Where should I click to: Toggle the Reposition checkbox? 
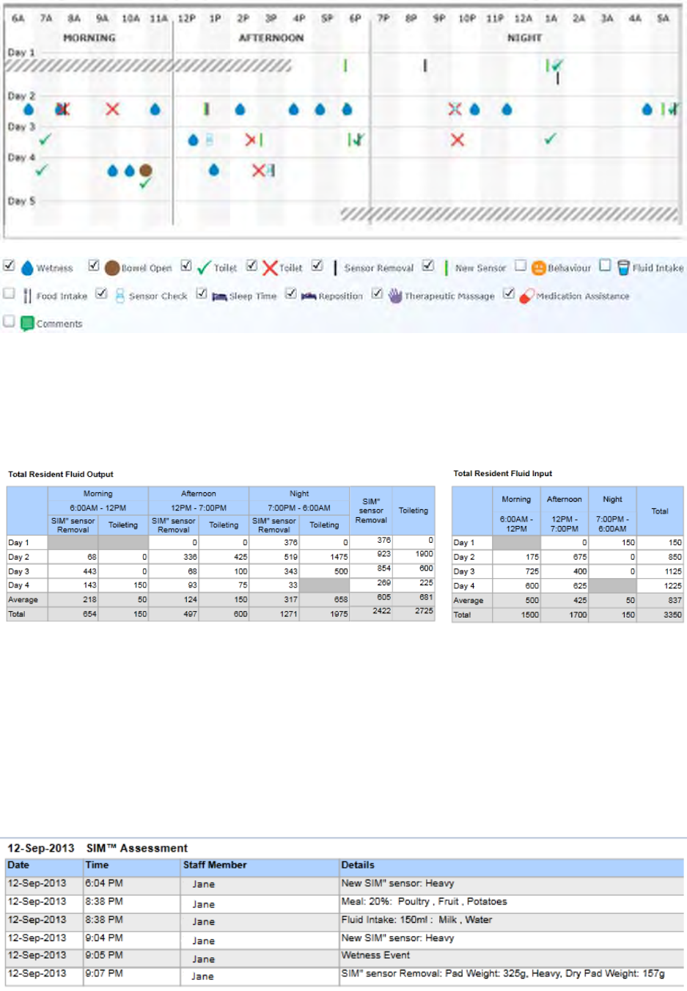pos(291,293)
